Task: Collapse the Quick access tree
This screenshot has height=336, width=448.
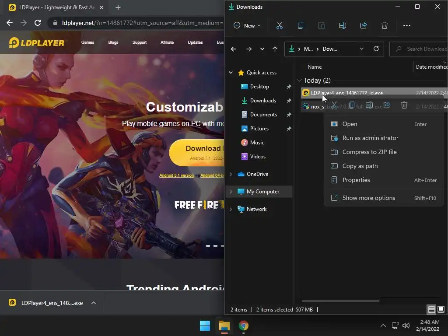Action: [x=231, y=73]
